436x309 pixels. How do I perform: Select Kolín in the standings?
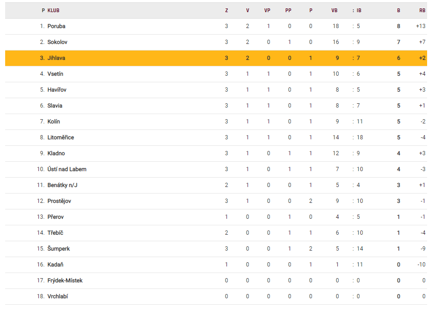[53, 122]
